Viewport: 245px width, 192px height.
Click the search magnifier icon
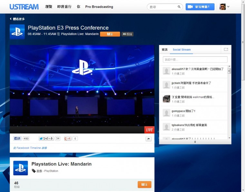pos(179,7)
